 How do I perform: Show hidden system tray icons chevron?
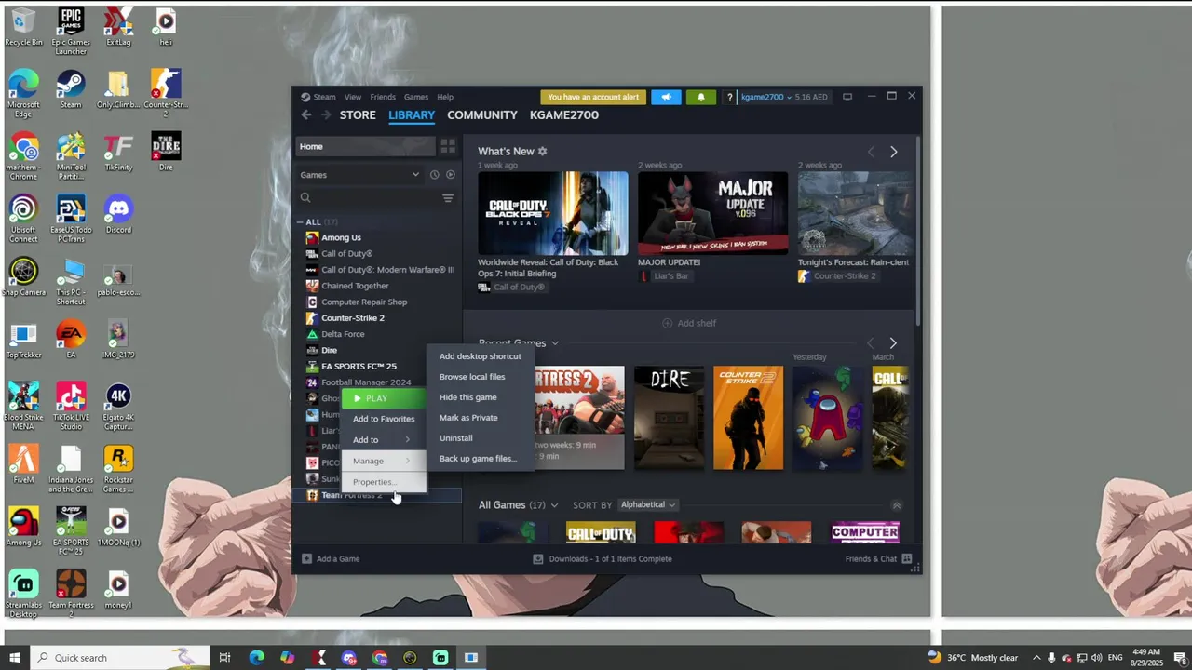tap(1036, 658)
